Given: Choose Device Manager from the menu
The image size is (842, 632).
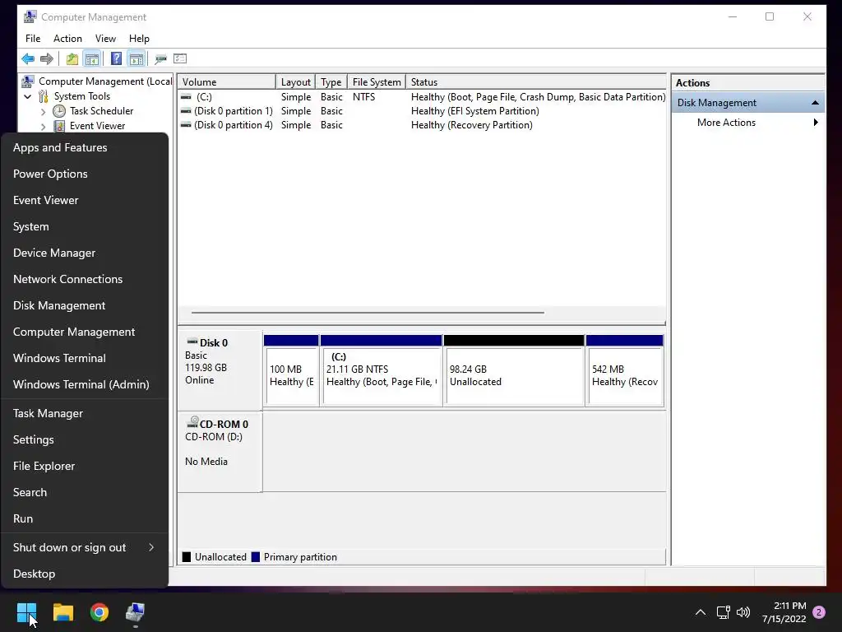Looking at the screenshot, I should click(85, 253).
